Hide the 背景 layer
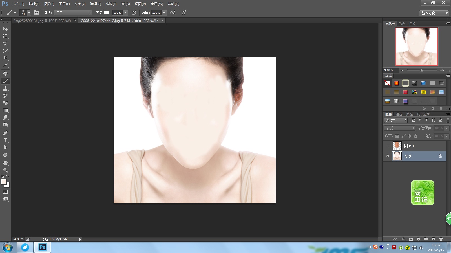This screenshot has height=253, width=451. [387, 156]
